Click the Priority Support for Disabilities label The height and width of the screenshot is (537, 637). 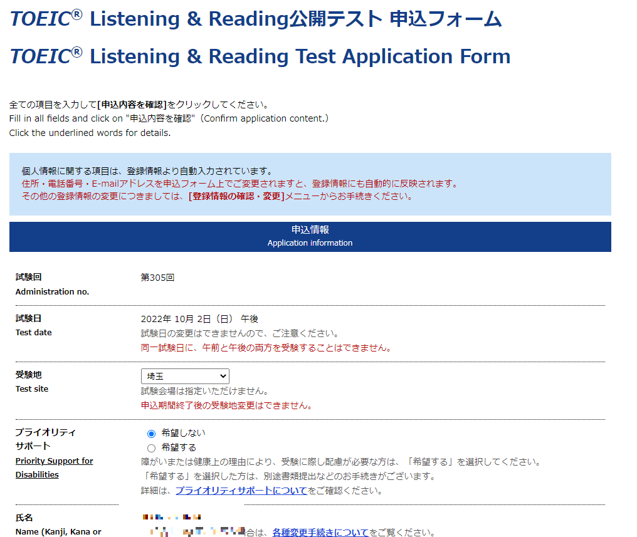click(54, 467)
